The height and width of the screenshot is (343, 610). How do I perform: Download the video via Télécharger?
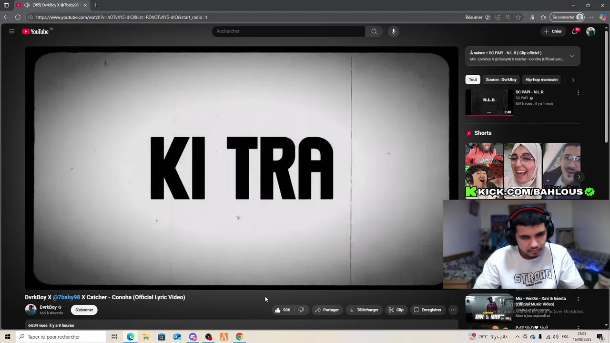364,310
